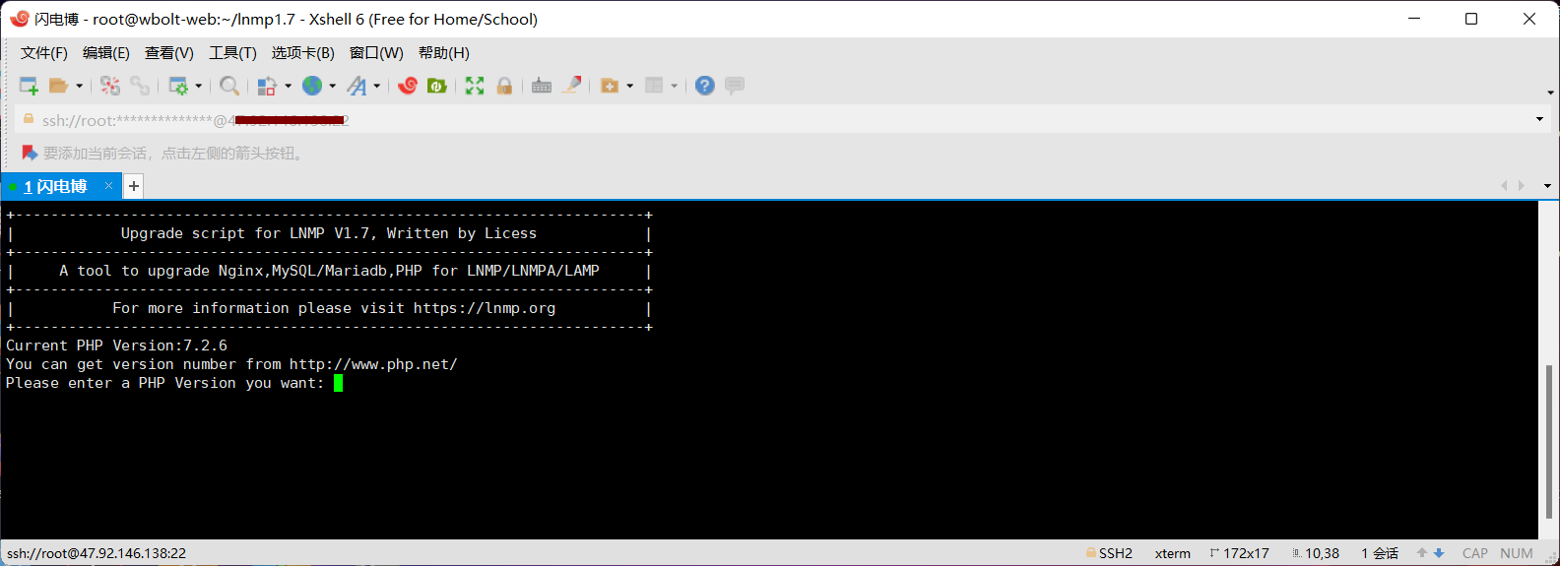
Task: Click the Reconnect icon in toolbar
Action: (110, 86)
